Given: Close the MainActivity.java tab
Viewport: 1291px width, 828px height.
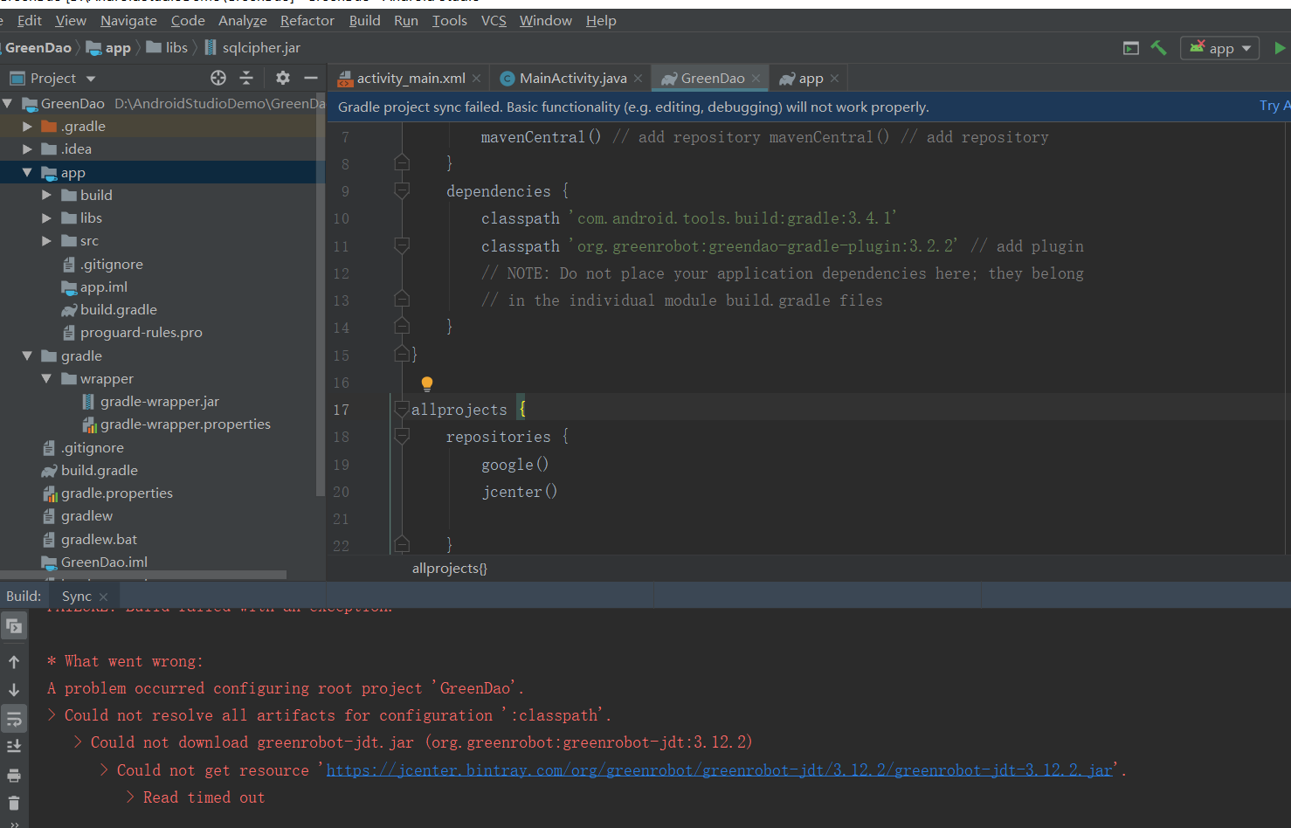Looking at the screenshot, I should 639,78.
